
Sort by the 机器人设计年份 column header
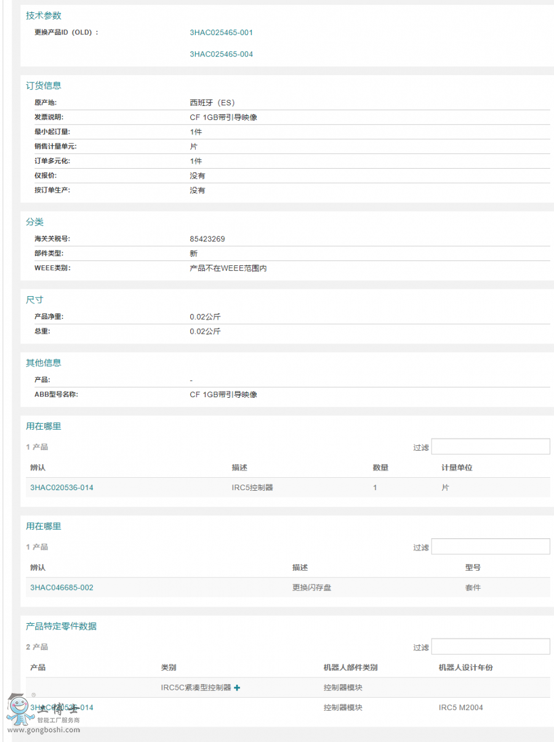pos(465,667)
